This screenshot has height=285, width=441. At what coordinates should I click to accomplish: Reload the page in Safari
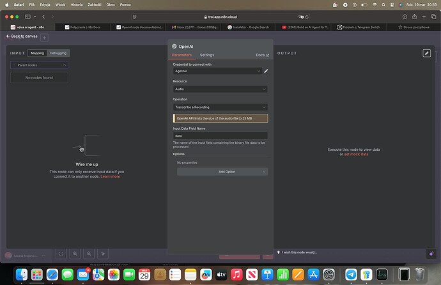point(307,17)
